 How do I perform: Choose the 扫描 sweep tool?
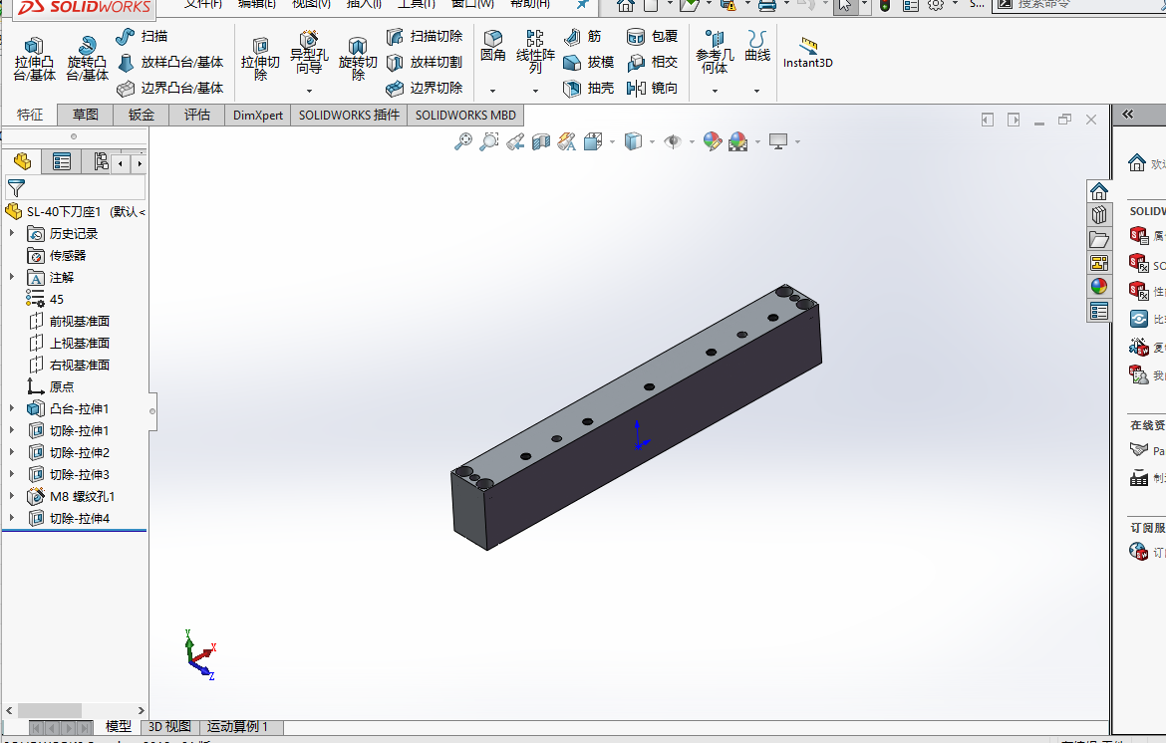pos(143,36)
